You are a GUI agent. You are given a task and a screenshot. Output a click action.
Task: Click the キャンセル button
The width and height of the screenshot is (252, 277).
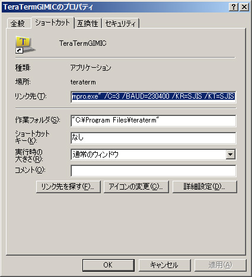point(164,265)
